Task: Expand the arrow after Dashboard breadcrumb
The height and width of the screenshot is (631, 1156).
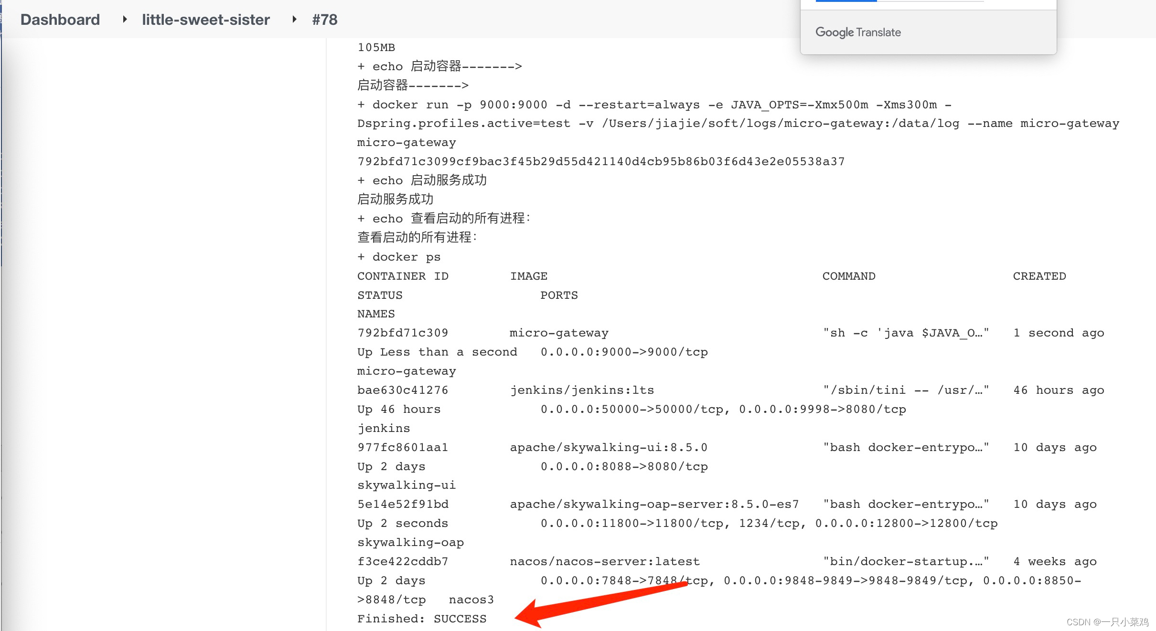Action: pyautogui.click(x=125, y=20)
